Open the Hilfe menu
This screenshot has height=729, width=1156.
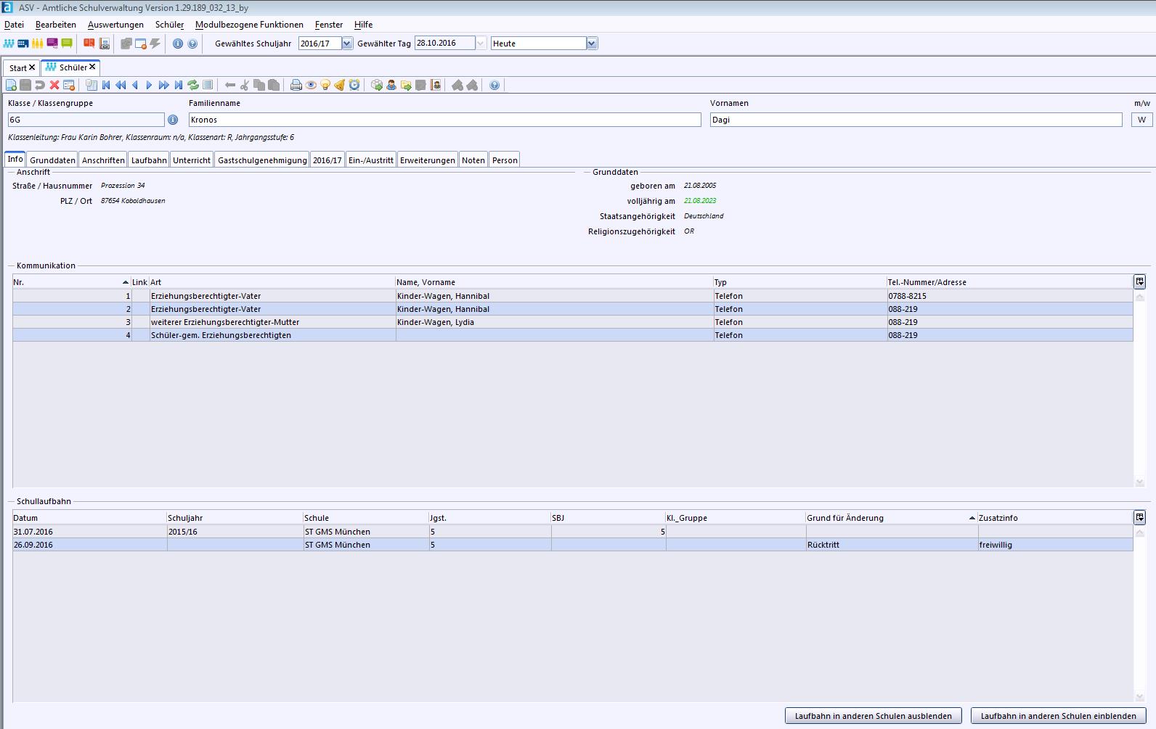coord(363,25)
